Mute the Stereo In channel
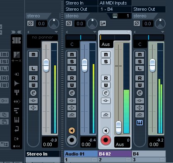The height and width of the screenshot is (163, 173). (x=33, y=55)
